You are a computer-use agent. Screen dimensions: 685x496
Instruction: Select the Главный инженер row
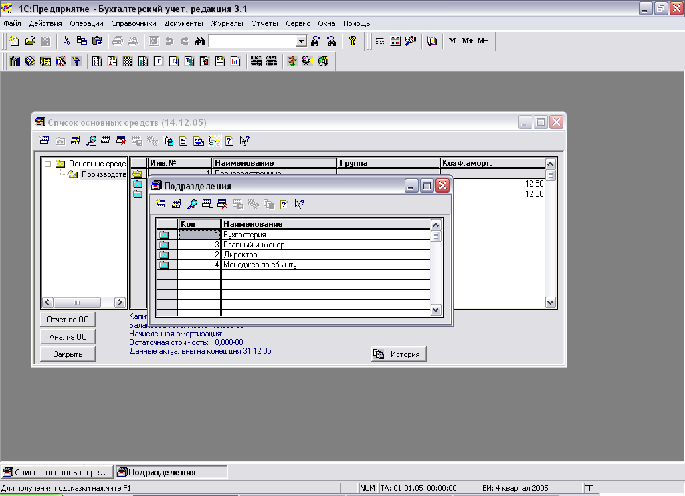click(294, 245)
